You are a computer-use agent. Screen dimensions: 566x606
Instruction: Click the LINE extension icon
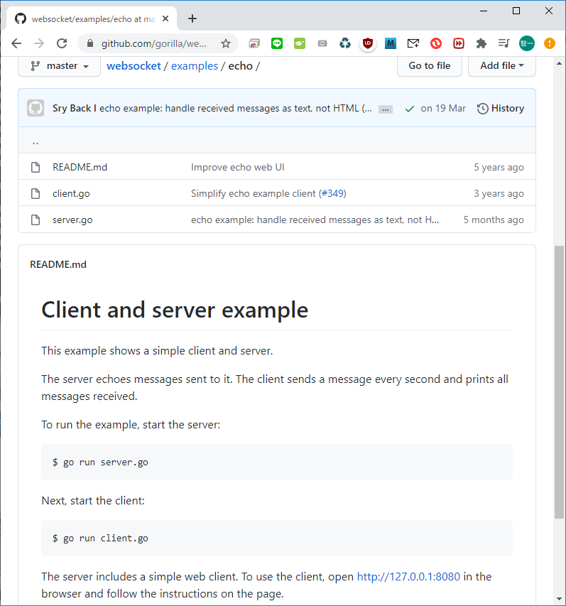click(276, 43)
